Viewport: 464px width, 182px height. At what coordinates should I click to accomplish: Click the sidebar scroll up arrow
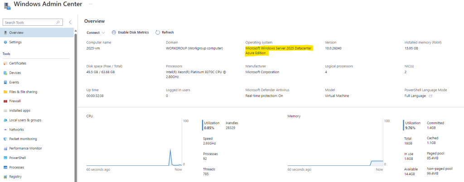click(x=76, y=31)
